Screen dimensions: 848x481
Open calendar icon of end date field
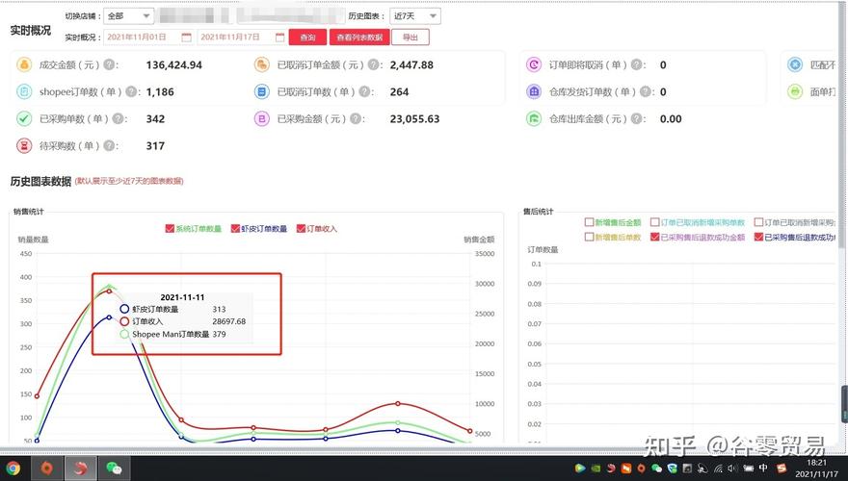(279, 38)
